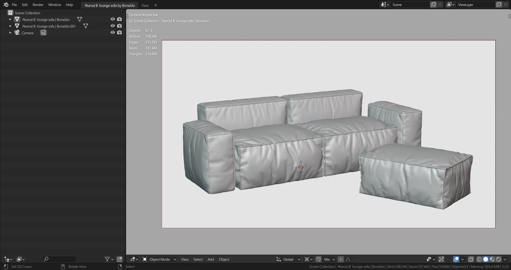The image size is (511, 270).
Task: Add a new workspace tab
Action: [x=156, y=5]
